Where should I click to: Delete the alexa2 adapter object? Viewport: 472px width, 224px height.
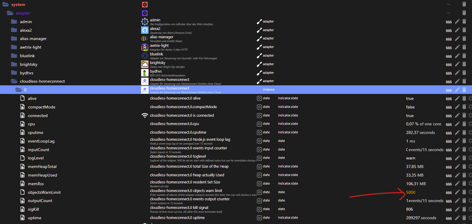click(464, 30)
